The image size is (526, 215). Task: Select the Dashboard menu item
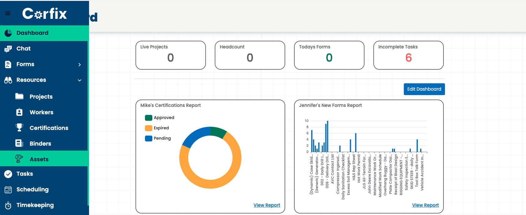(32, 33)
